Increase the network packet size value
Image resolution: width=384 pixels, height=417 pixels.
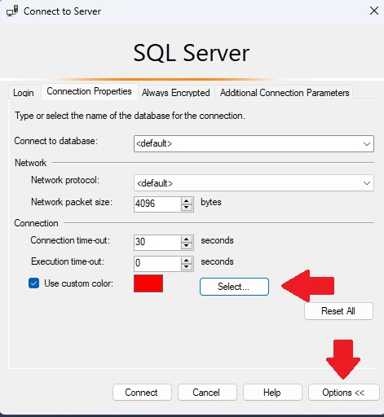(187, 201)
